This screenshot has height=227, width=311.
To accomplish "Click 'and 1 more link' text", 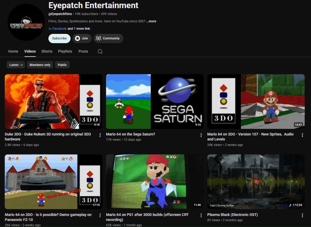I will click(79, 29).
